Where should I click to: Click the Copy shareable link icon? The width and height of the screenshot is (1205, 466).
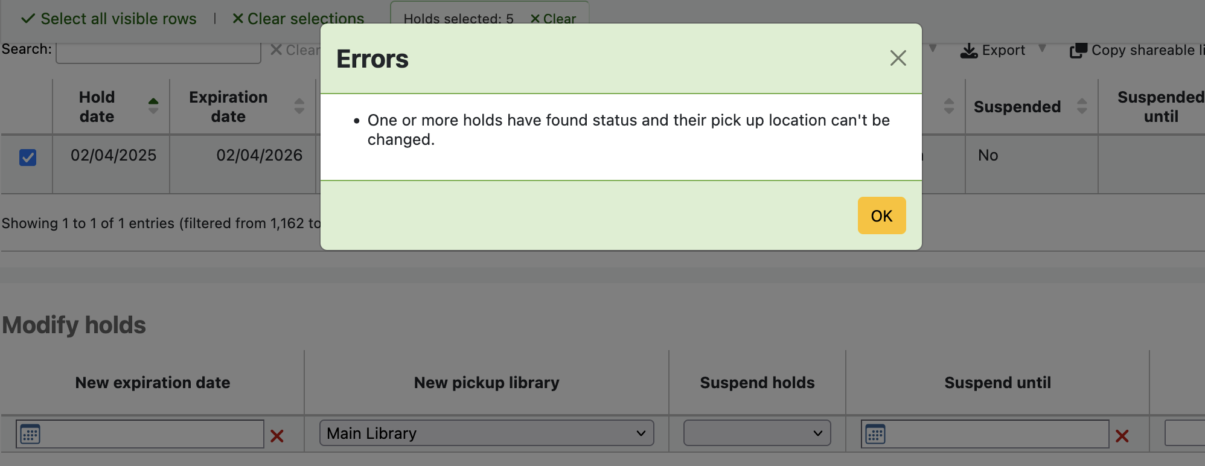1078,51
